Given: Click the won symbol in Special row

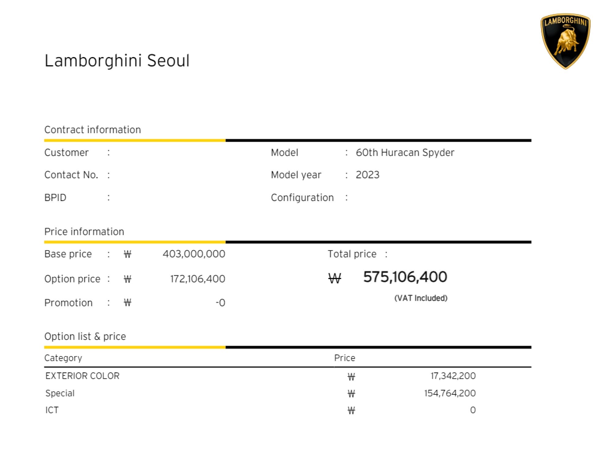Looking at the screenshot, I should 351,394.
